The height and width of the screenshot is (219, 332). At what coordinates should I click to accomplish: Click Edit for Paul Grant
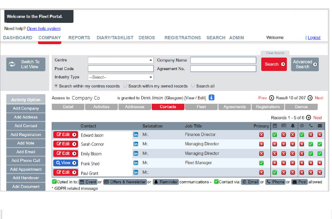(x=66, y=172)
